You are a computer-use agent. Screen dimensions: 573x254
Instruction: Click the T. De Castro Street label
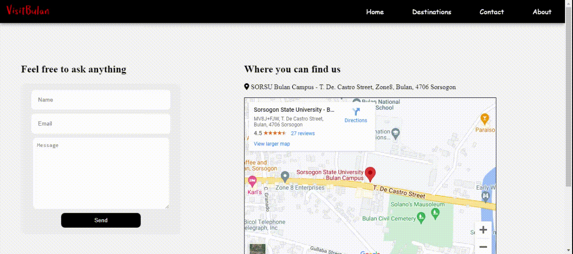coord(399,191)
